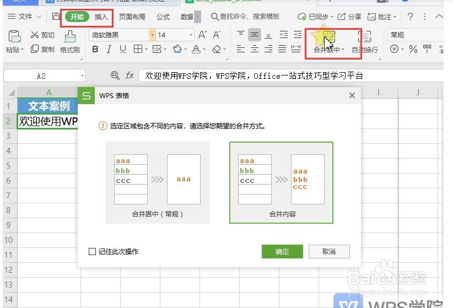Expand the 已同步 sync status dropdown
The image size is (453, 308).
click(x=332, y=17)
